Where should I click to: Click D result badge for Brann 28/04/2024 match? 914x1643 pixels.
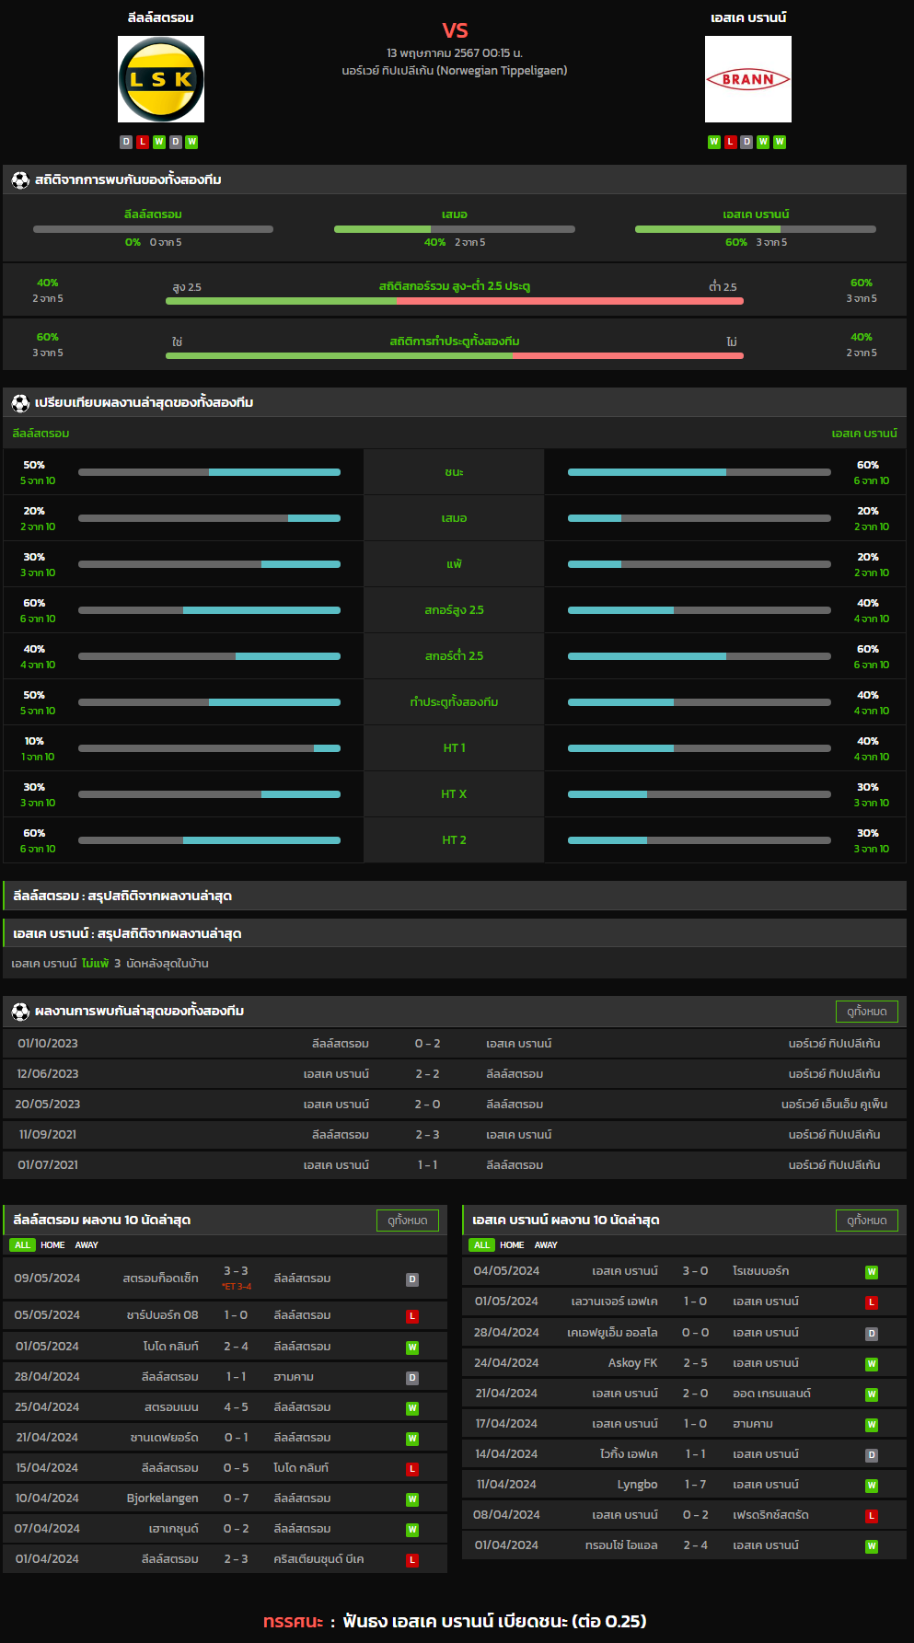tap(872, 1334)
